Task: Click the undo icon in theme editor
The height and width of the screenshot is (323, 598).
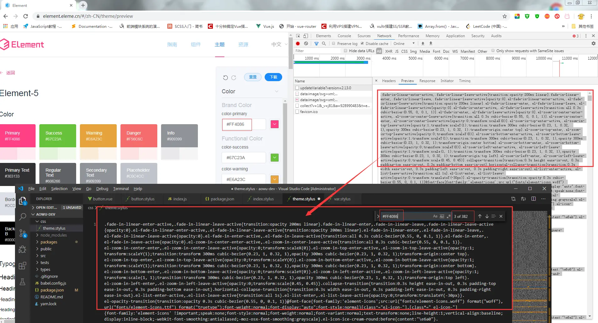Action: [x=225, y=77]
